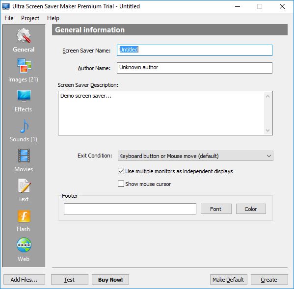Go to Sounds music note icon
This screenshot has height=289, width=294.
(24, 126)
